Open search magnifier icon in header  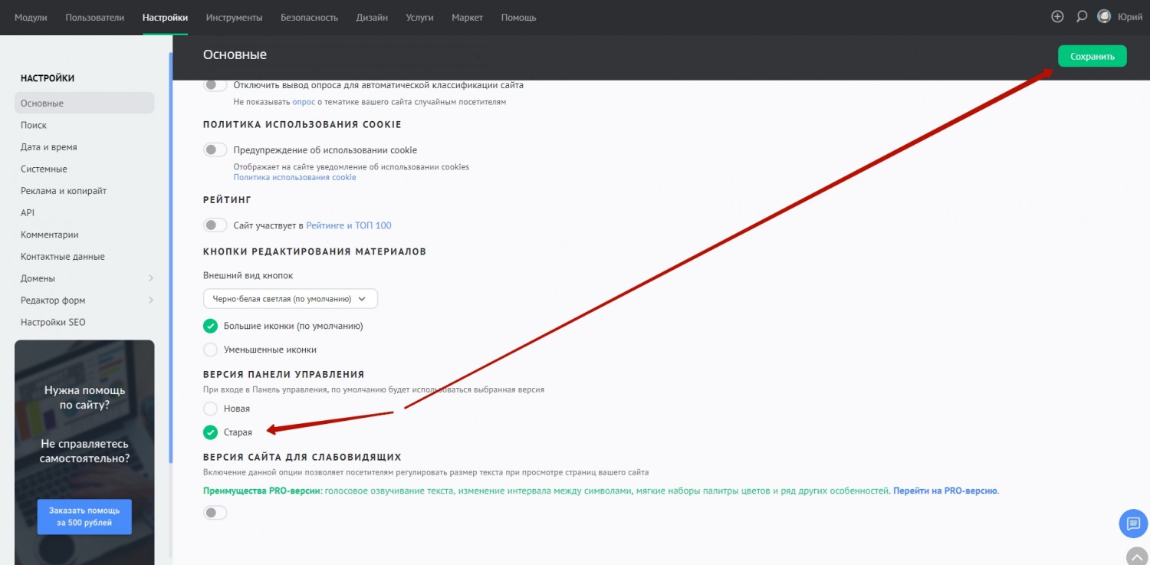pyautogui.click(x=1081, y=17)
